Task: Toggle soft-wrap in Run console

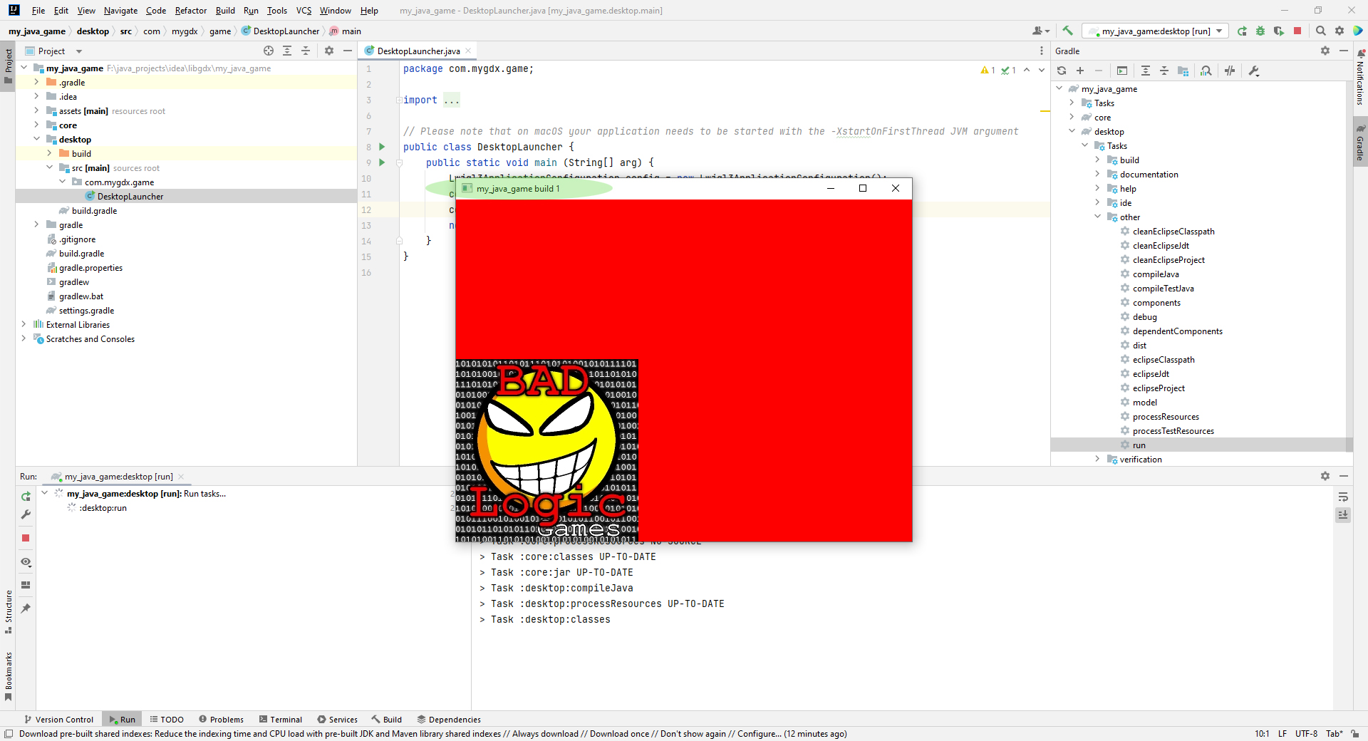Action: [x=1343, y=497]
